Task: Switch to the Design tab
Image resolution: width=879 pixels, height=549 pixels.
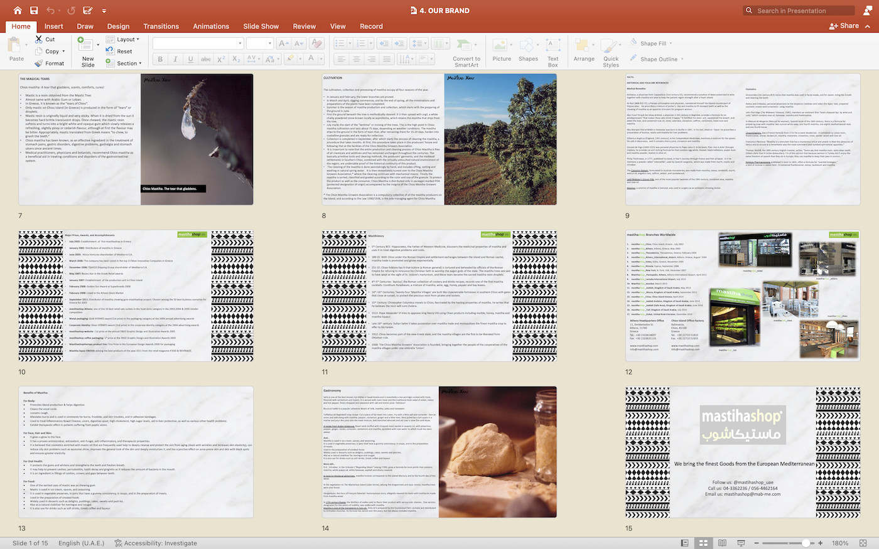Action: [x=118, y=26]
